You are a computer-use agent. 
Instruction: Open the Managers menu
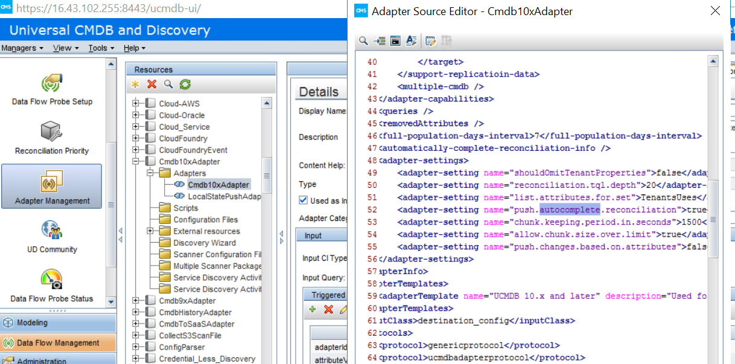(x=22, y=48)
